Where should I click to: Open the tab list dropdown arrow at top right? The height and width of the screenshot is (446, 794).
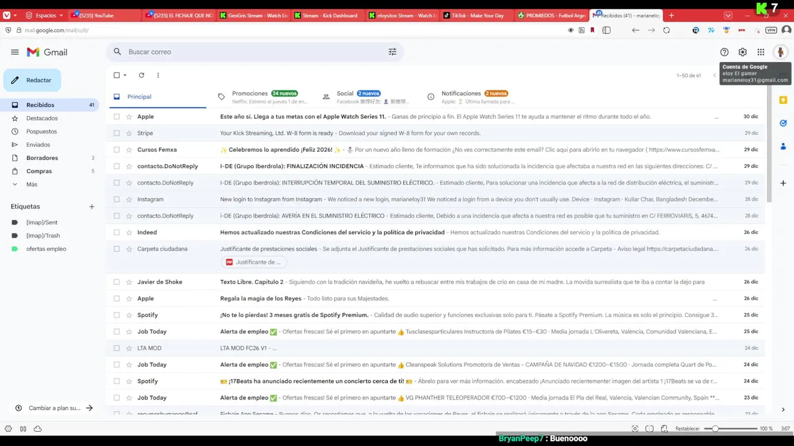tap(728, 15)
